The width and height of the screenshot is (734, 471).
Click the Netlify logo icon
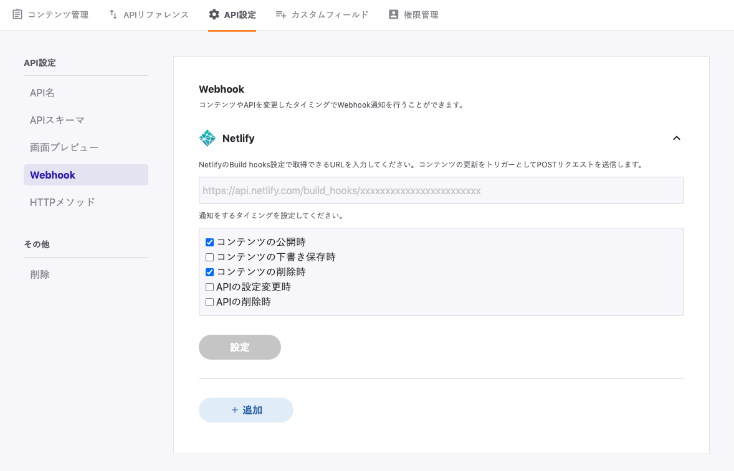pos(207,138)
